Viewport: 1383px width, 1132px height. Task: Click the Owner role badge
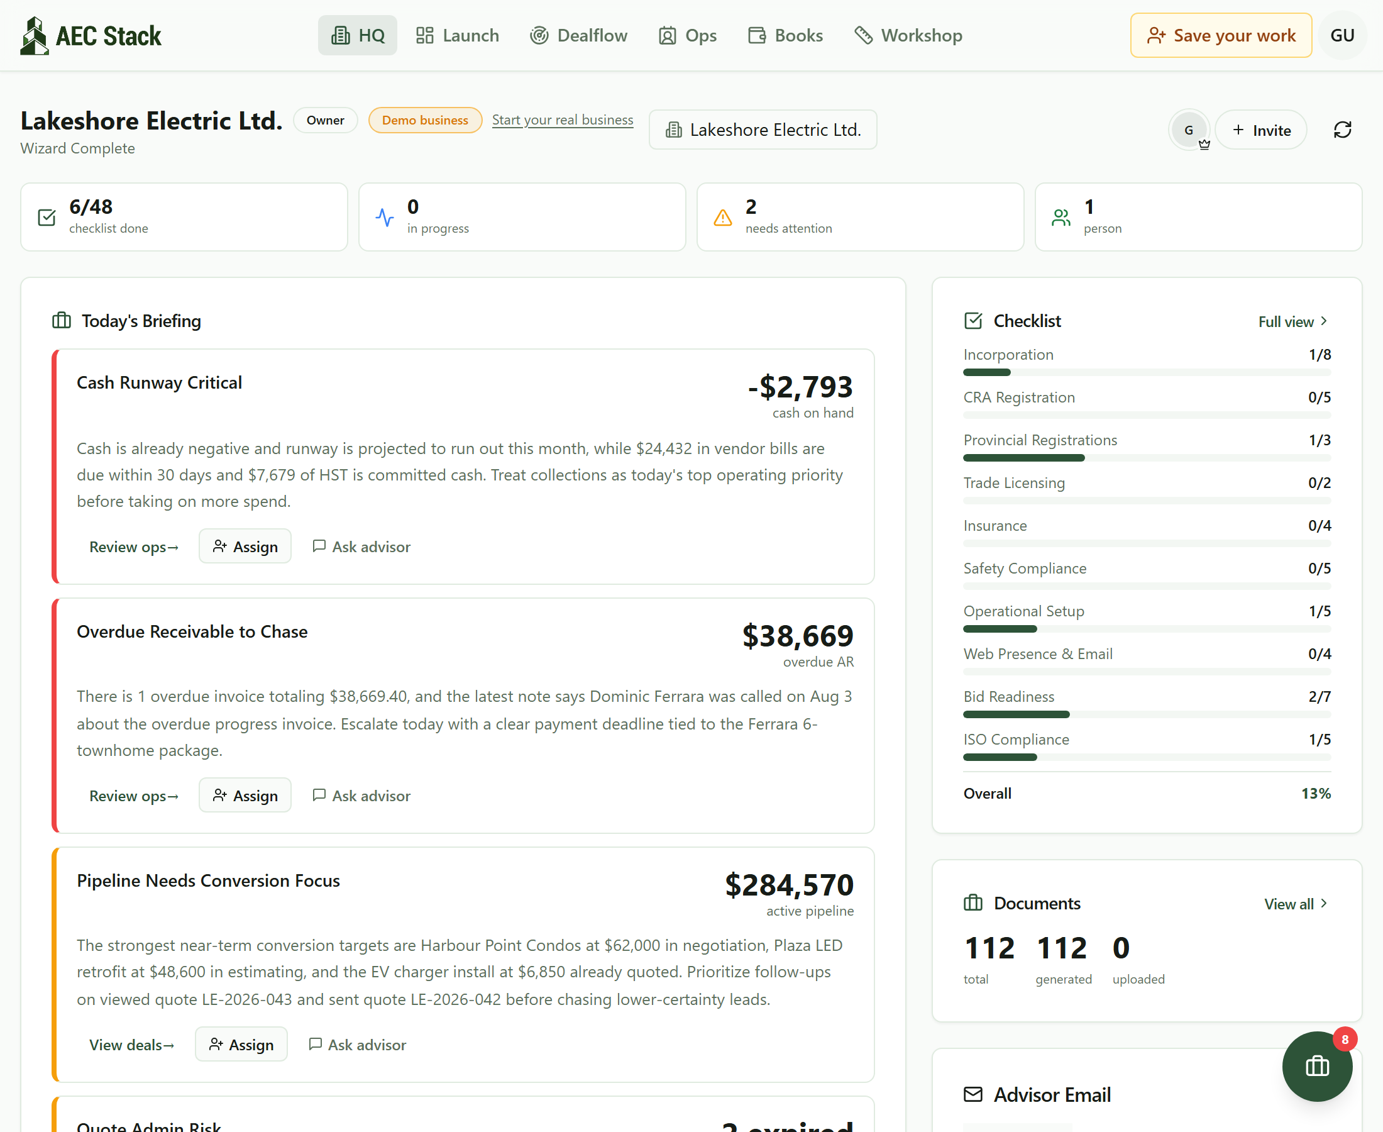click(325, 120)
